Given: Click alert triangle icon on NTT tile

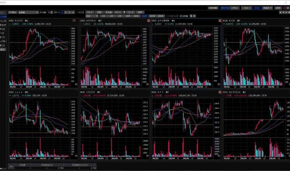Looking at the screenshot, I should [220, 92].
